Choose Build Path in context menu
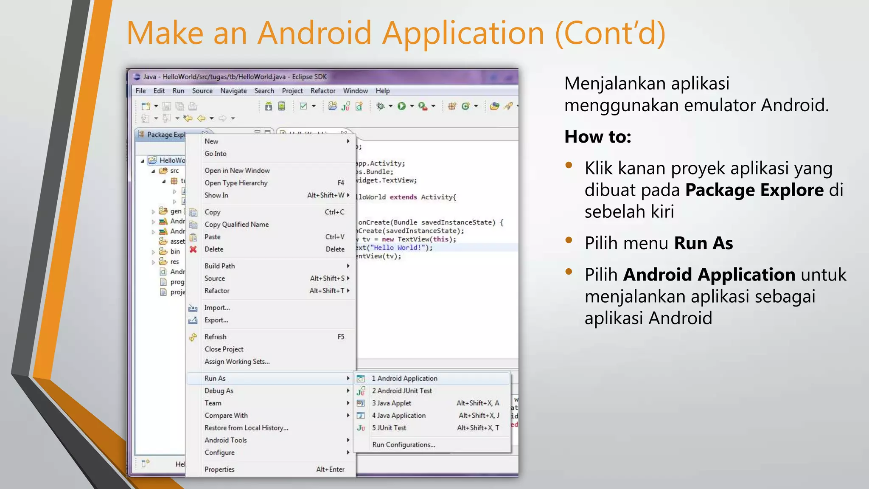 pos(270,266)
